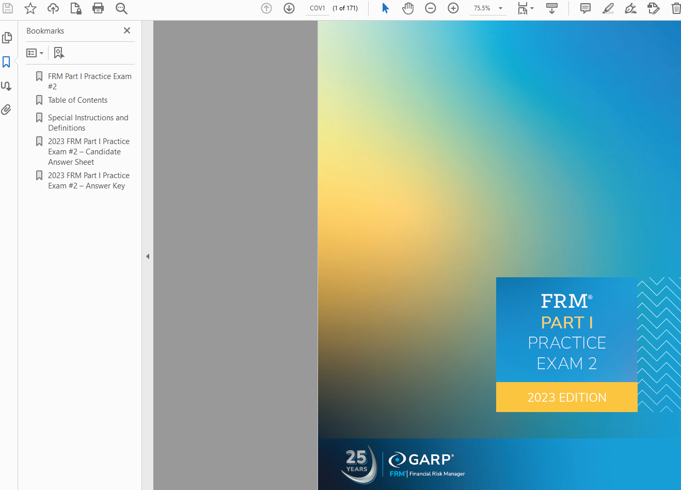Image resolution: width=681 pixels, height=490 pixels.
Task: Add a sticky note comment
Action: (x=585, y=8)
